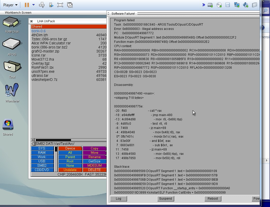Click the Unity mode toolbar icon

[x=70, y=5]
